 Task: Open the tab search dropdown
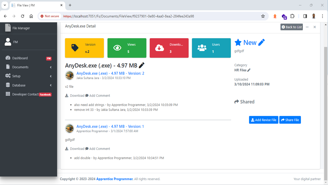pyautogui.click(x=5, y=5)
